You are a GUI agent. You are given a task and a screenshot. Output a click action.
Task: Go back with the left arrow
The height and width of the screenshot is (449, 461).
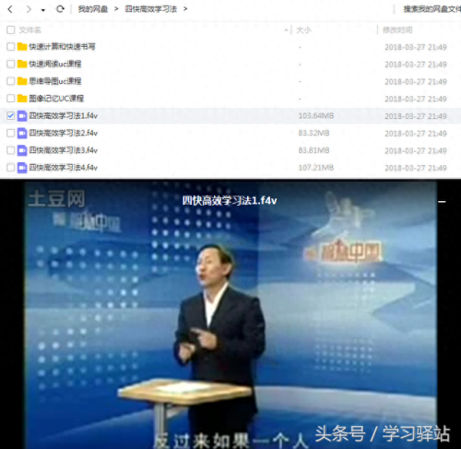[10, 9]
